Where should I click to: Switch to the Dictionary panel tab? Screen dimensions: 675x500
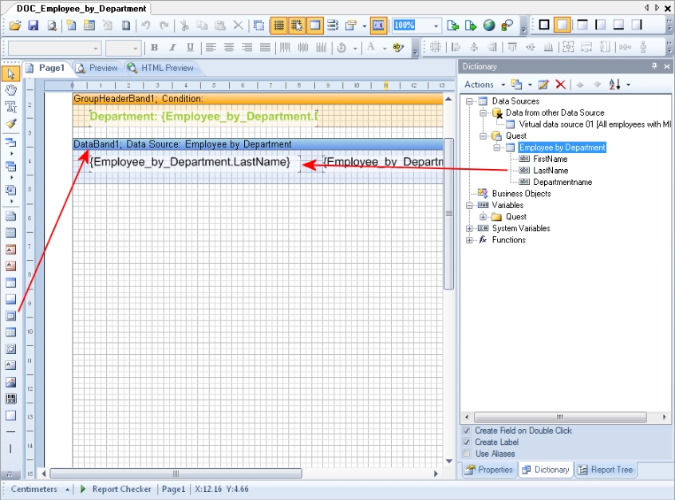[546, 470]
